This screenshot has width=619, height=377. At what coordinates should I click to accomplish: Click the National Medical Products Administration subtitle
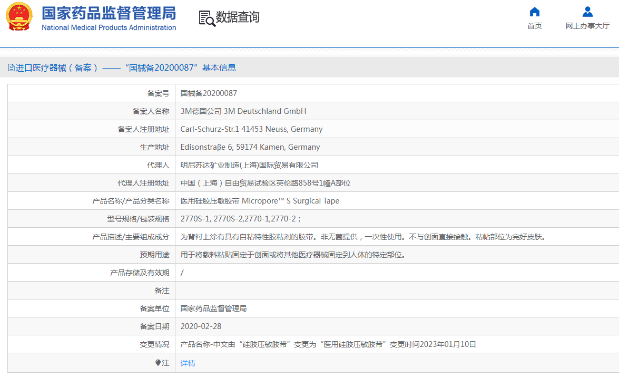109,28
